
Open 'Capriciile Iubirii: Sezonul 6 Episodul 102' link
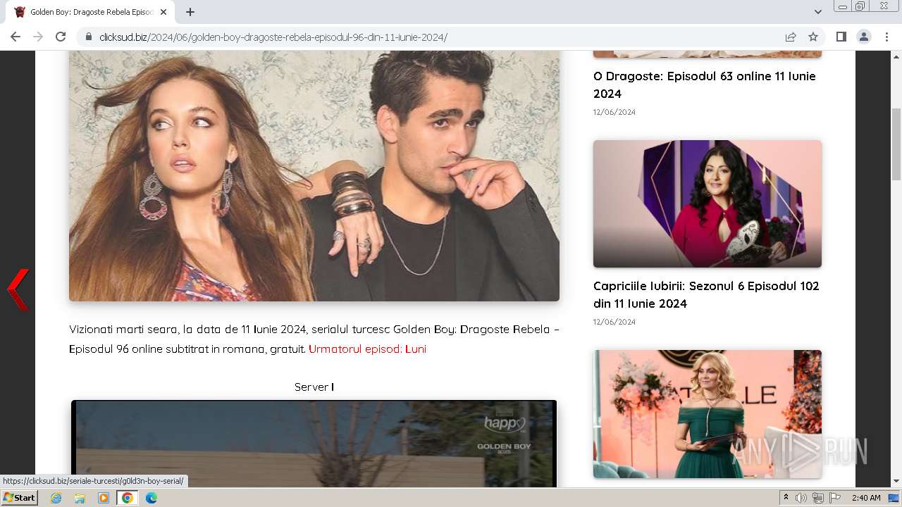pos(706,294)
